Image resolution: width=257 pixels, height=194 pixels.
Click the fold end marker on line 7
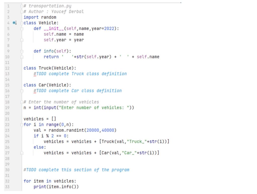pos(22,40)
